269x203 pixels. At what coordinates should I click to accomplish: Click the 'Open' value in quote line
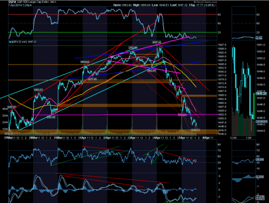[127, 5]
